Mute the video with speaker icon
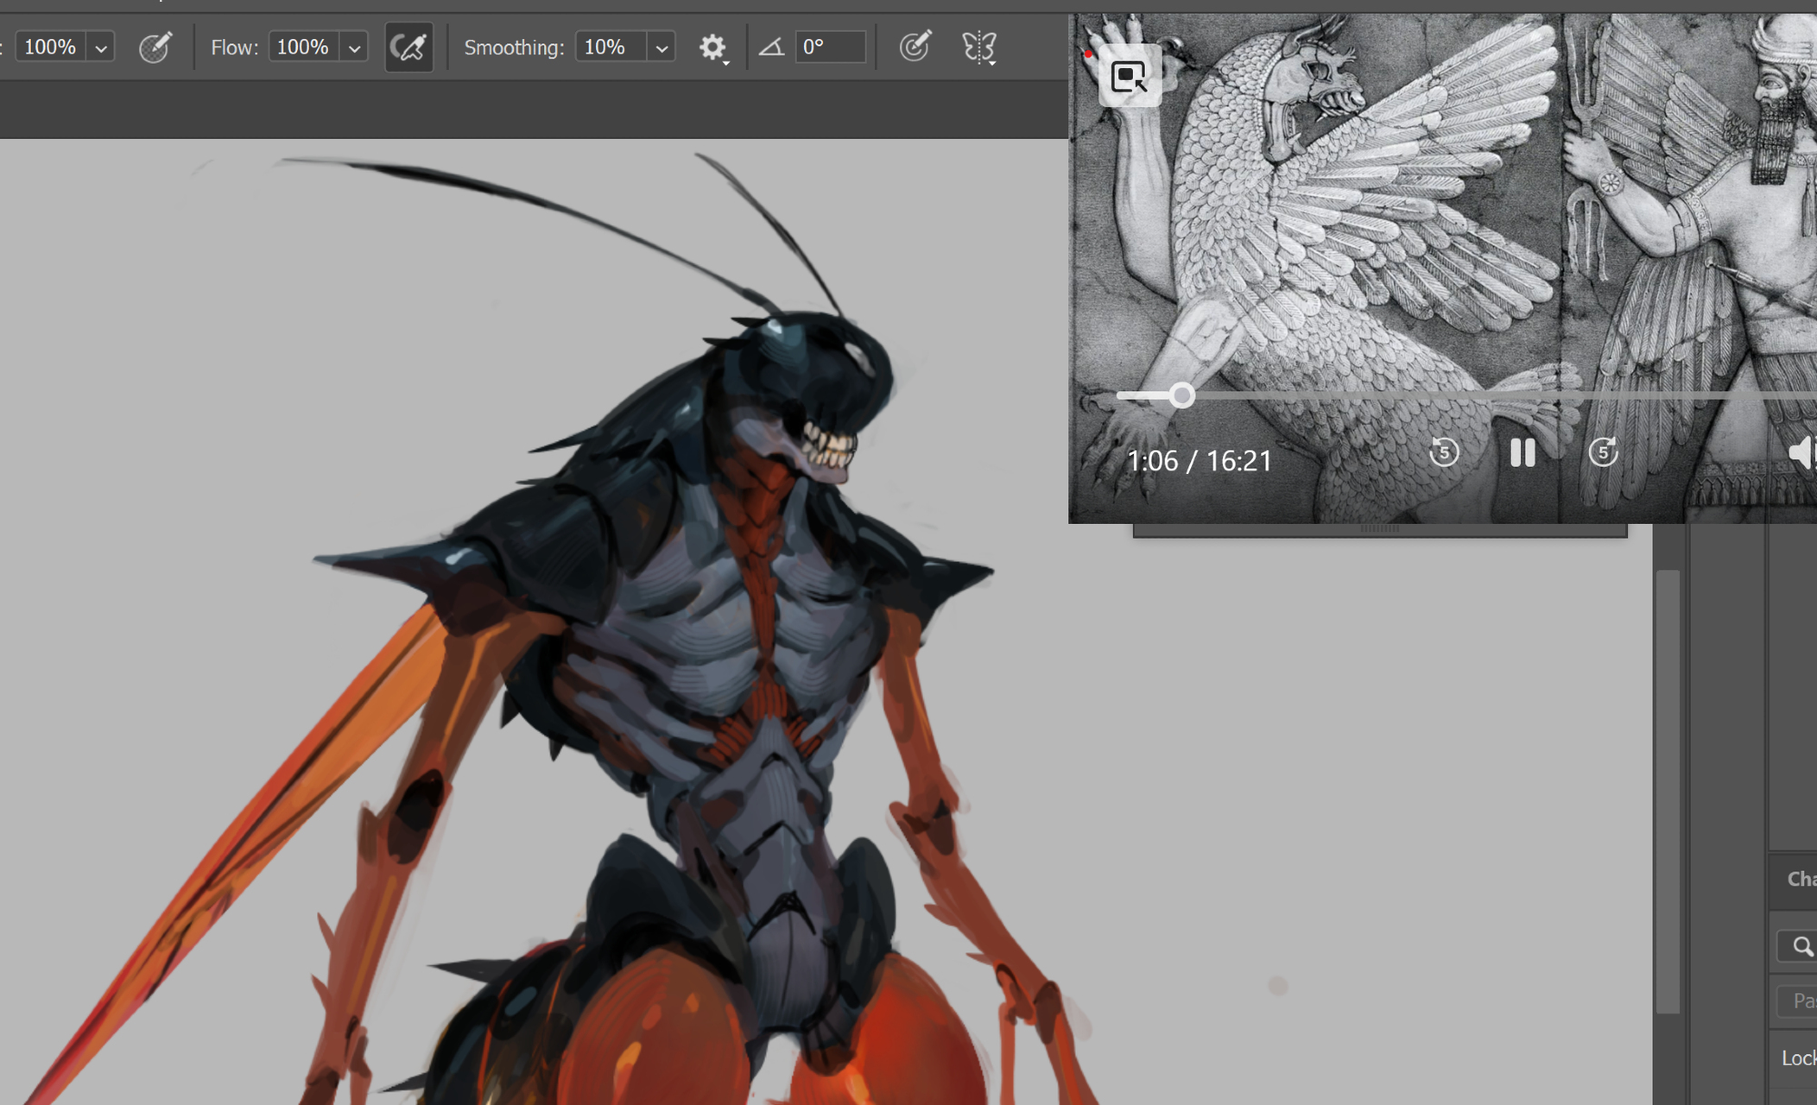The width and height of the screenshot is (1817, 1105). click(x=1802, y=452)
